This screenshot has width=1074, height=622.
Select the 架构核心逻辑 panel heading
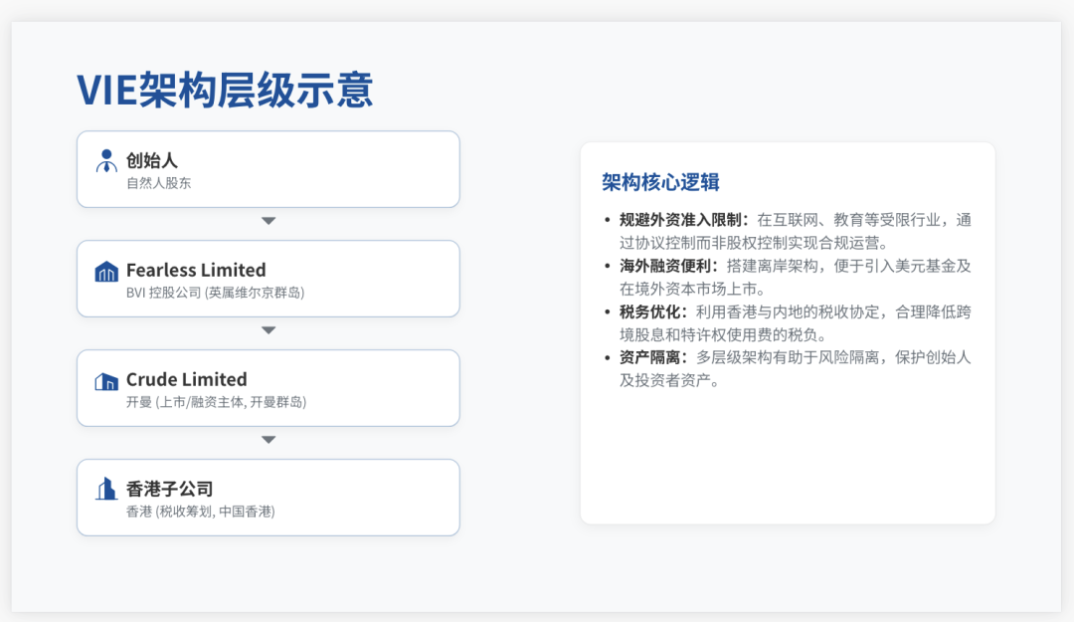click(660, 182)
